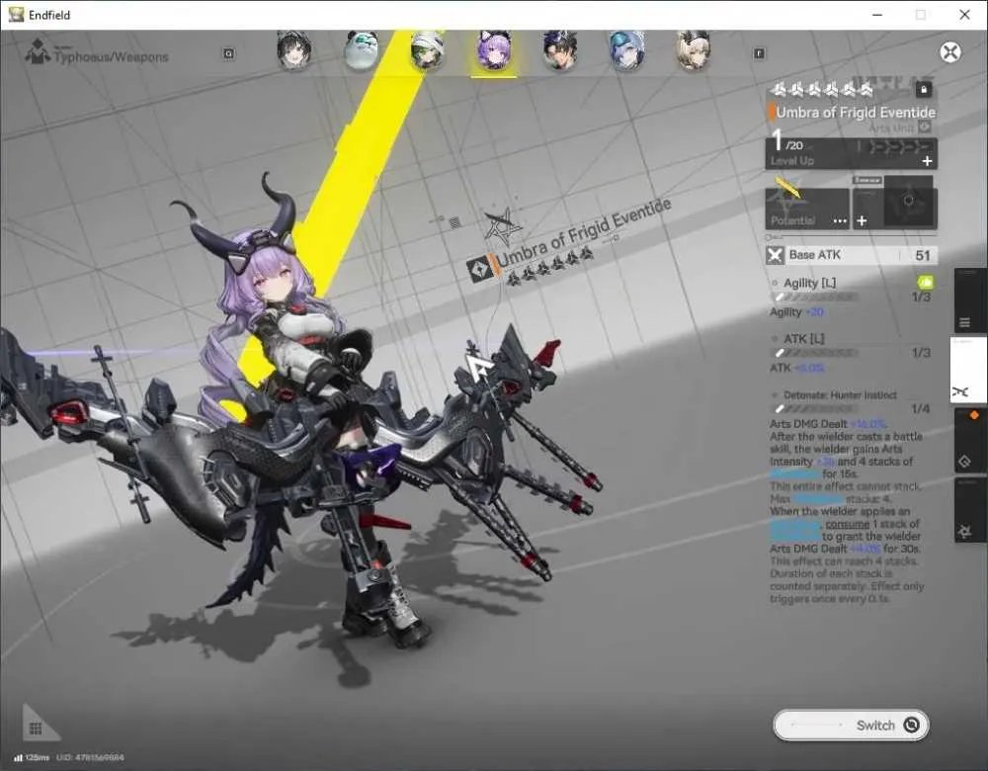Click the underlined 'consume' keyword link
This screenshot has height=771, width=988.
tap(848, 524)
